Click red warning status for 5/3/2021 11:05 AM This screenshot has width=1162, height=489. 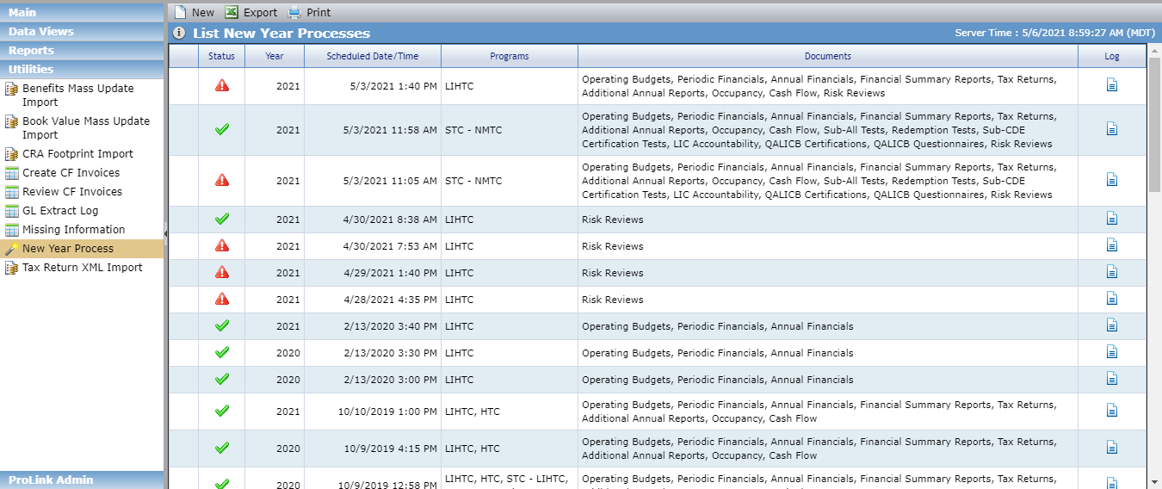click(222, 180)
